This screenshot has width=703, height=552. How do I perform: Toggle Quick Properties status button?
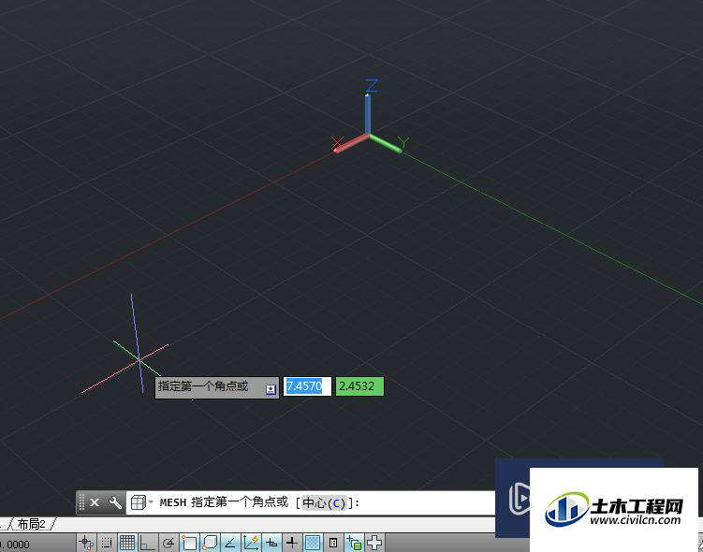click(x=333, y=543)
